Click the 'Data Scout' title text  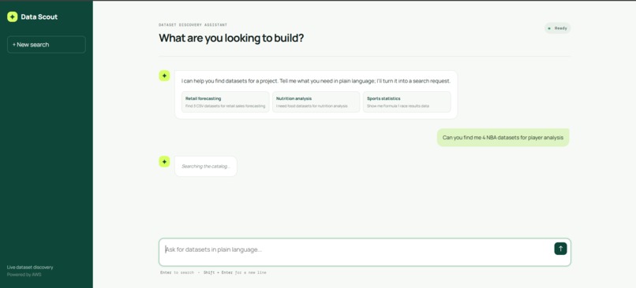point(39,17)
